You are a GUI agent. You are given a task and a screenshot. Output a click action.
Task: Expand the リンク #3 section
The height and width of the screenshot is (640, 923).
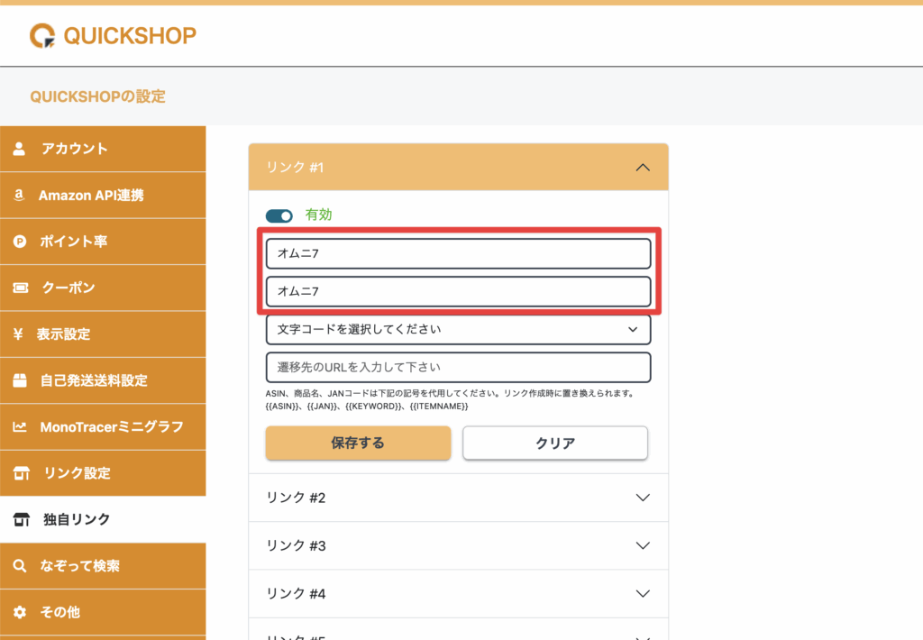(x=458, y=545)
